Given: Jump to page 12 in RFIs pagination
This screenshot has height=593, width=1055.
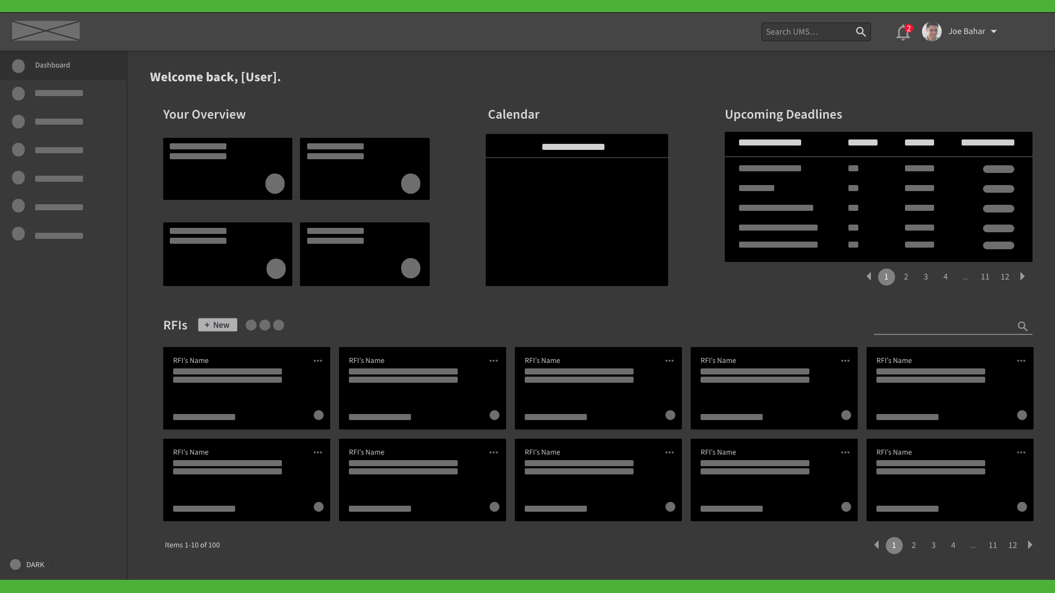Looking at the screenshot, I should click(1012, 545).
